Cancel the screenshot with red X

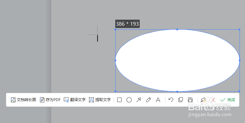[212, 100]
